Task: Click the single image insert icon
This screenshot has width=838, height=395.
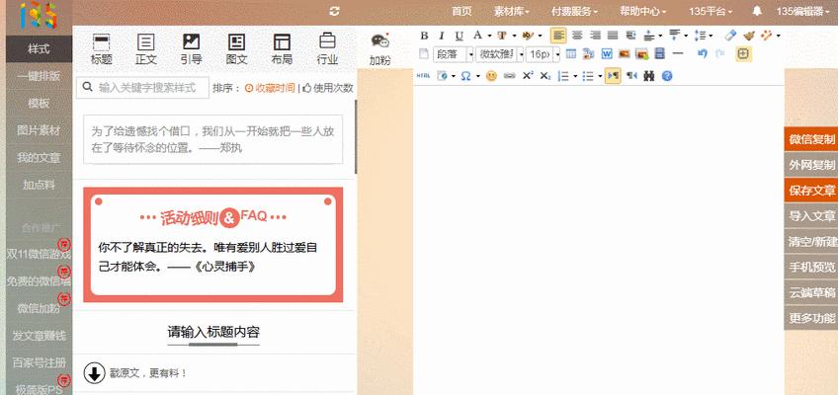Action: coord(624,54)
